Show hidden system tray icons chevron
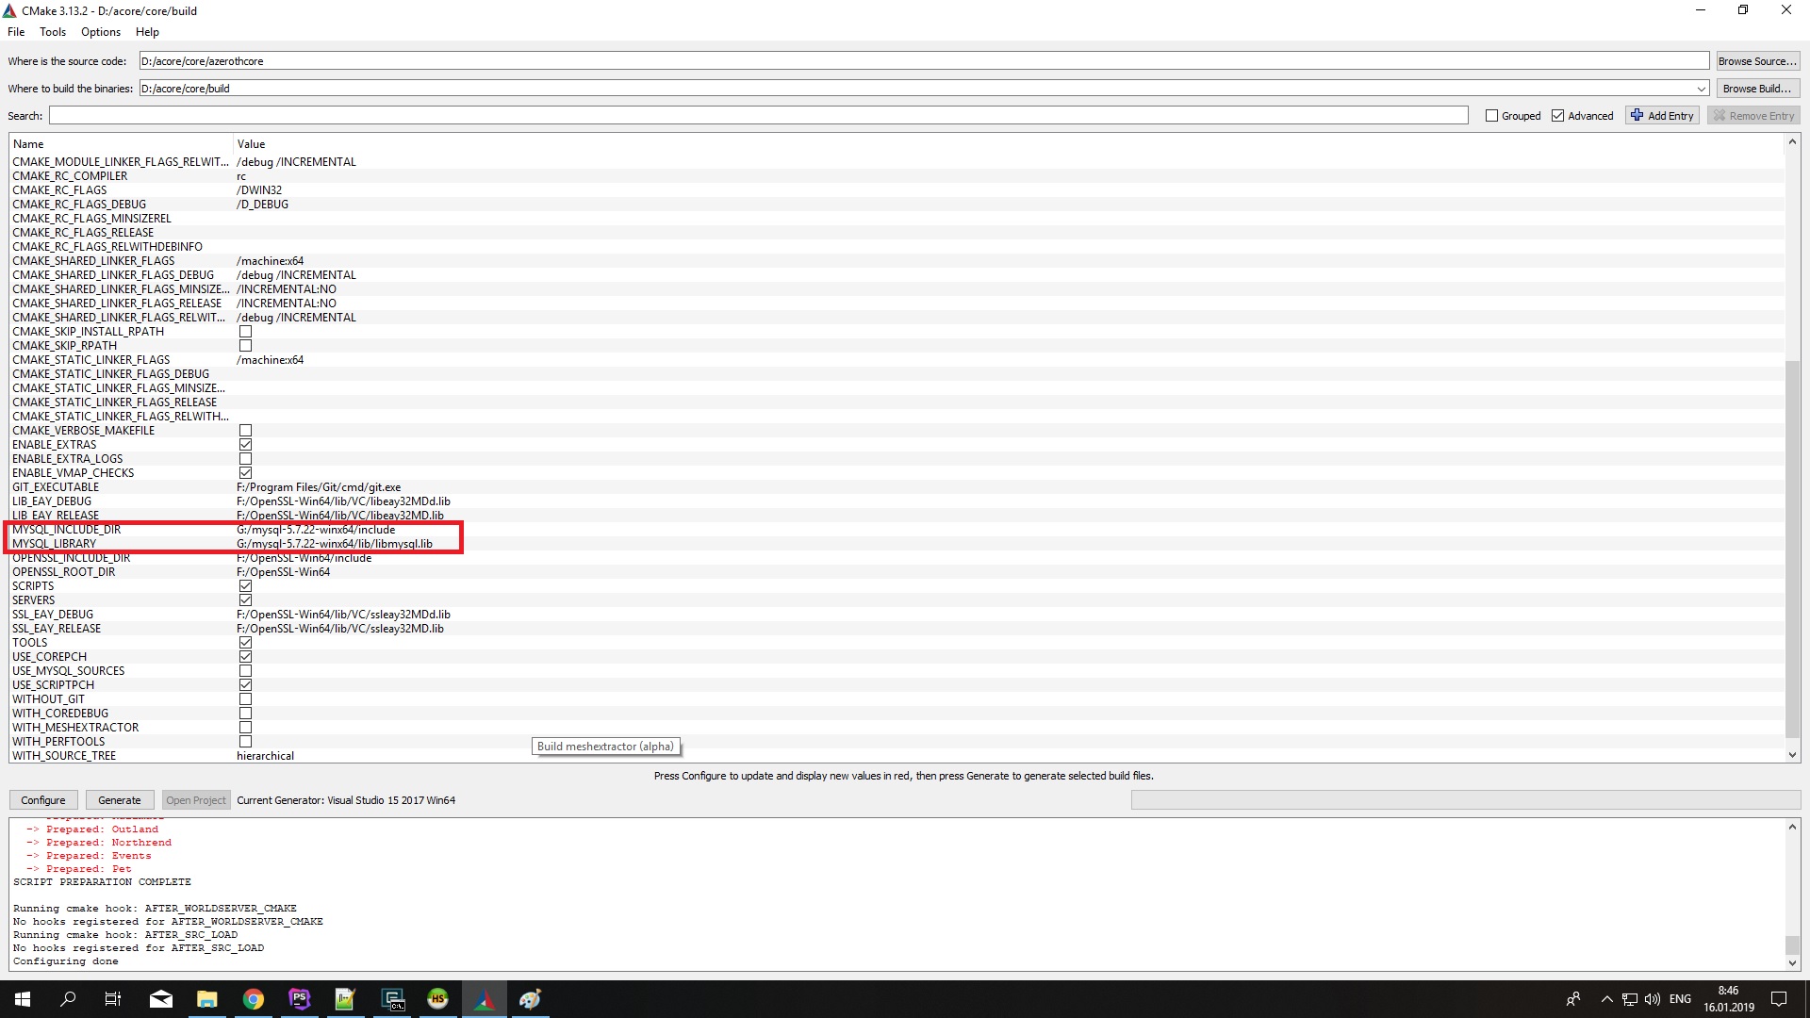This screenshot has height=1018, width=1810. point(1606,999)
